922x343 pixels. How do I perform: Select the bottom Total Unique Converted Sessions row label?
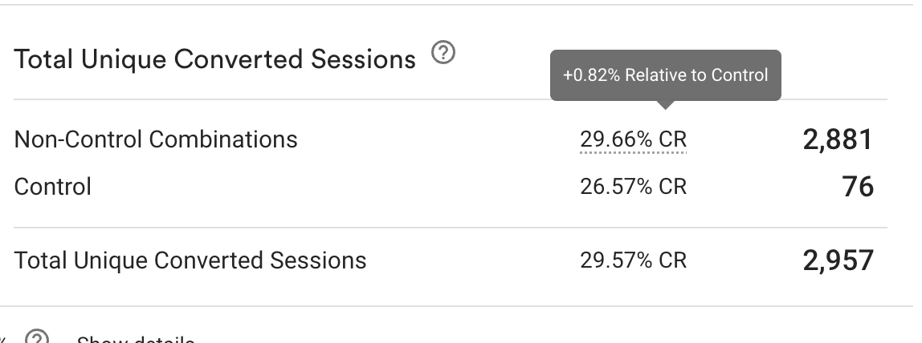click(190, 260)
